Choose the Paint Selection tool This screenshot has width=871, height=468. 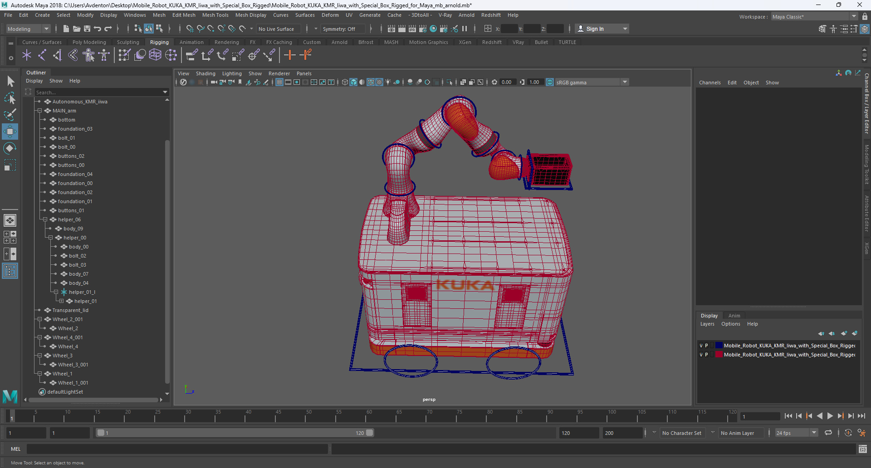[10, 114]
